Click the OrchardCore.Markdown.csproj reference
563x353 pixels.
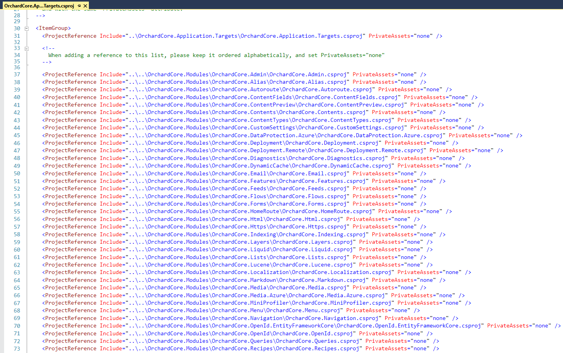point(244,280)
